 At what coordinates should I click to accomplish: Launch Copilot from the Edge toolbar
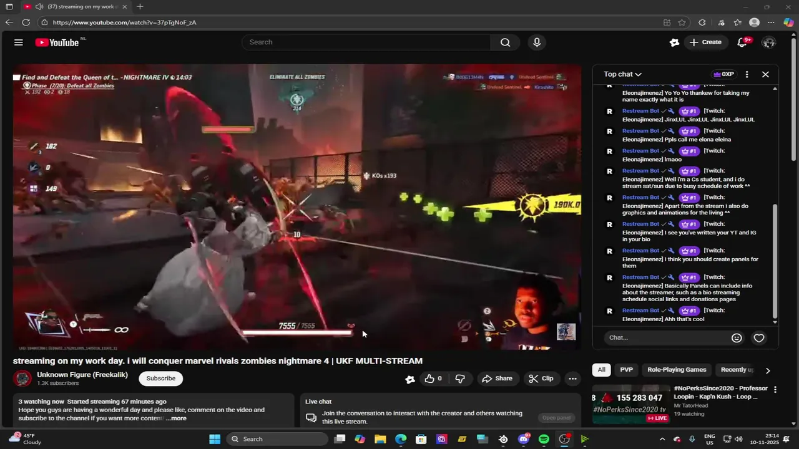point(789,22)
